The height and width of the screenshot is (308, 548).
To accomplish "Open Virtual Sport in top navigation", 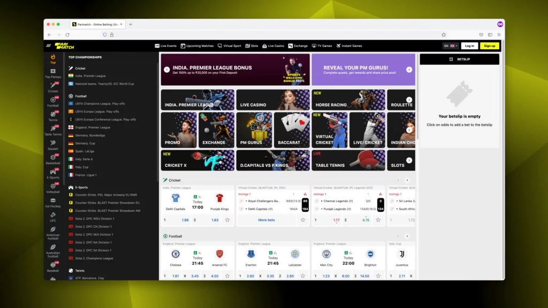I will pos(229,46).
